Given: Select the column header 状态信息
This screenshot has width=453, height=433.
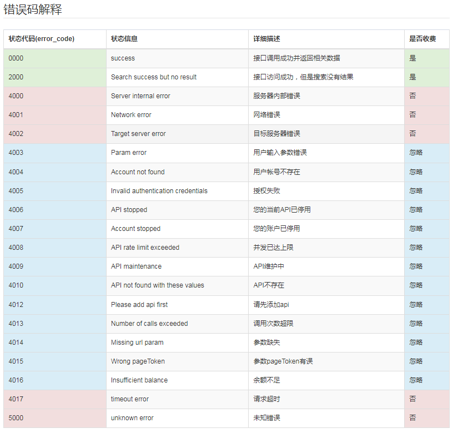Looking at the screenshot, I should (x=124, y=39).
